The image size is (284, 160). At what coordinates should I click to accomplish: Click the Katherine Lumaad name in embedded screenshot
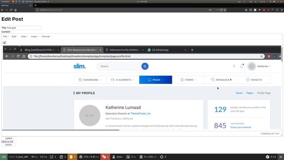pyautogui.click(x=123, y=108)
